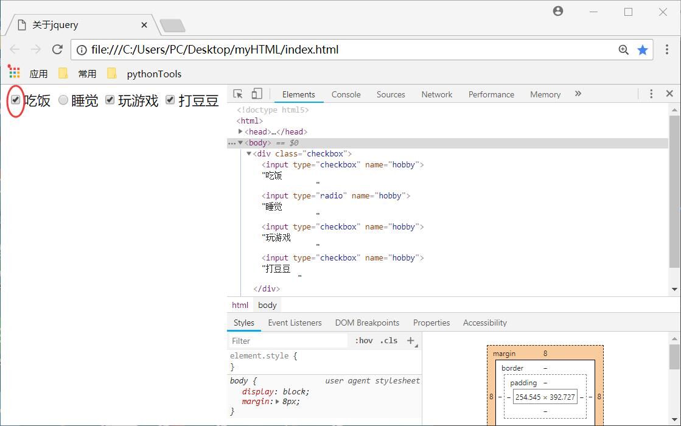Select the 睡觉 radio button
681x426 pixels.
pyautogui.click(x=63, y=100)
